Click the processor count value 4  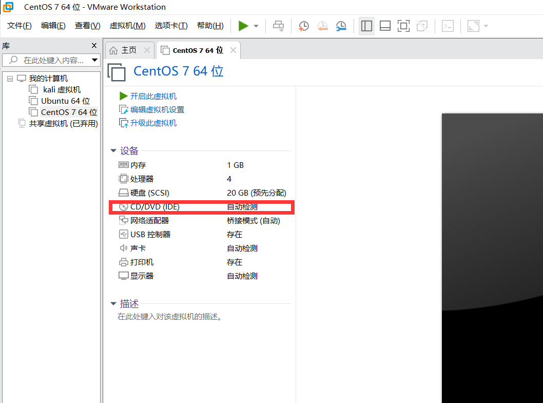(x=229, y=179)
